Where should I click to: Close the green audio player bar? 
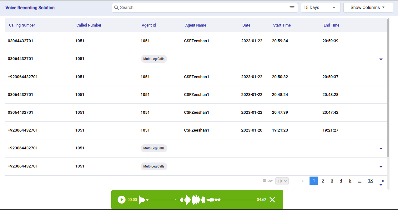pyautogui.click(x=272, y=200)
